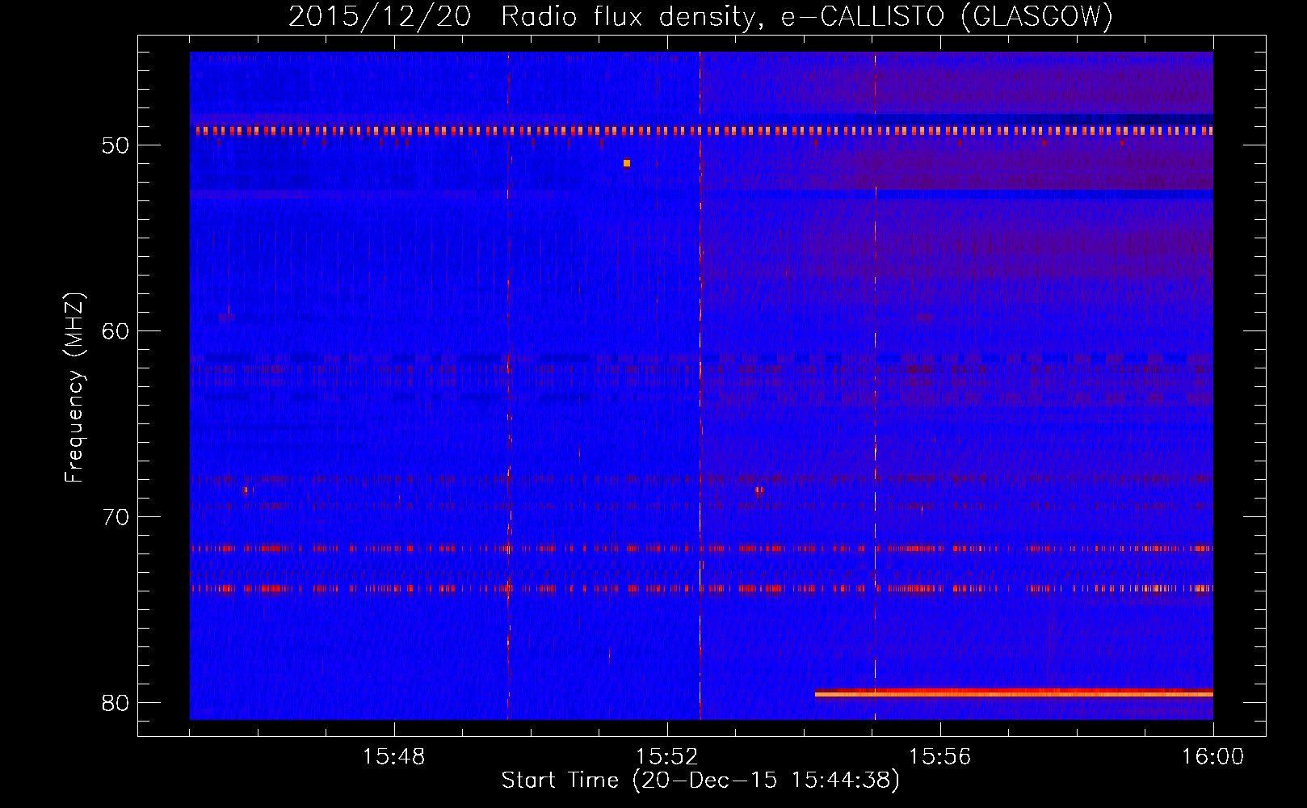Click the 15:52 time tick label
Viewport: 1307px width, 808px height.
click(x=667, y=757)
